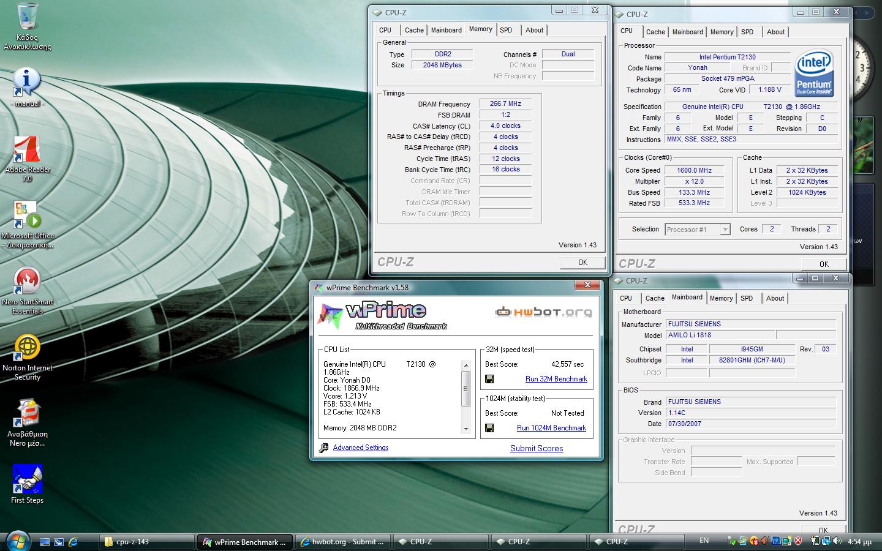Select About tab in Memory CPU-Z window
Screen dimensions: 882x551
[534, 30]
